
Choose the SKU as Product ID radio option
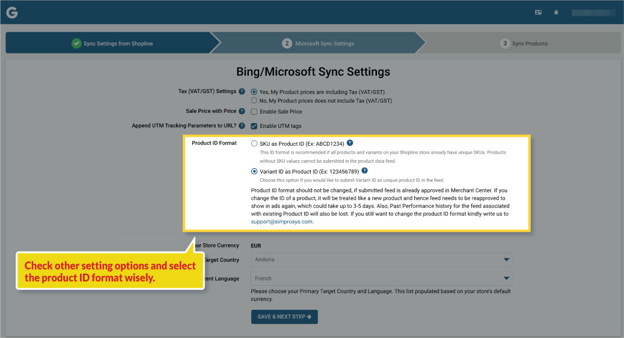[x=254, y=143]
